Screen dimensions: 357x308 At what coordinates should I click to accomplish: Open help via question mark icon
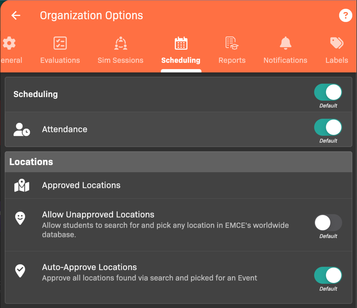[345, 15]
